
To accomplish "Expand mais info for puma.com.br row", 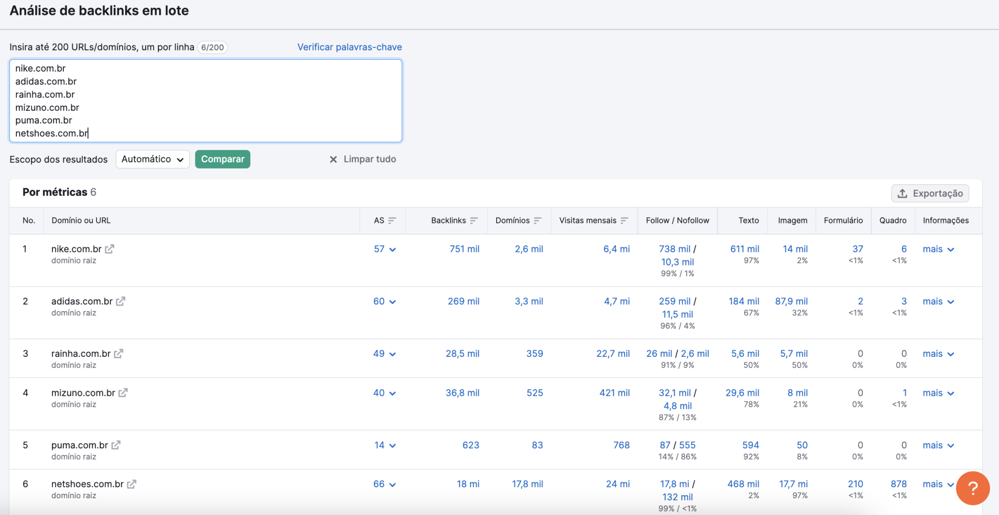I will coord(938,445).
